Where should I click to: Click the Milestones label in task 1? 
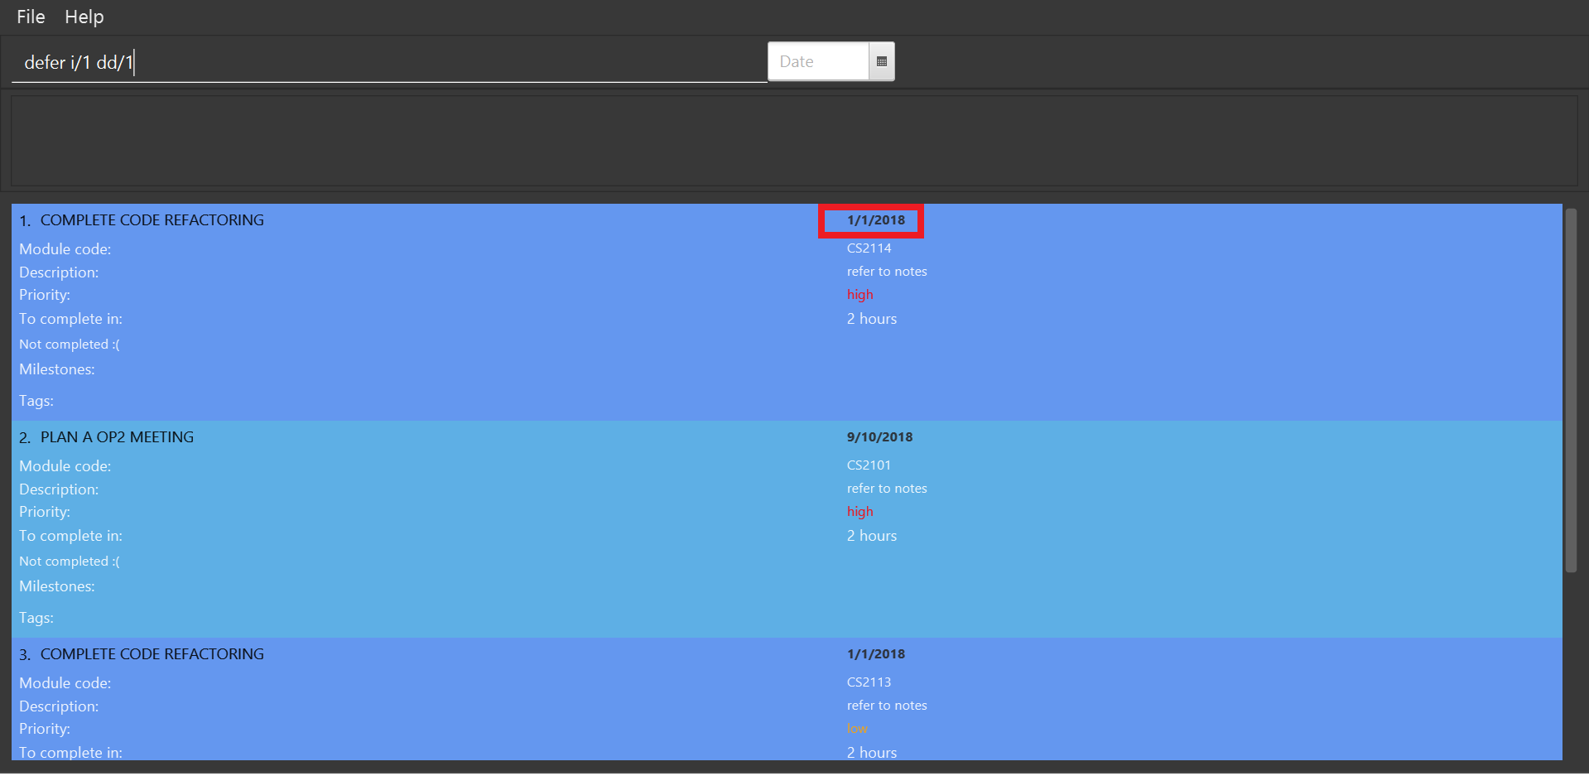57,369
